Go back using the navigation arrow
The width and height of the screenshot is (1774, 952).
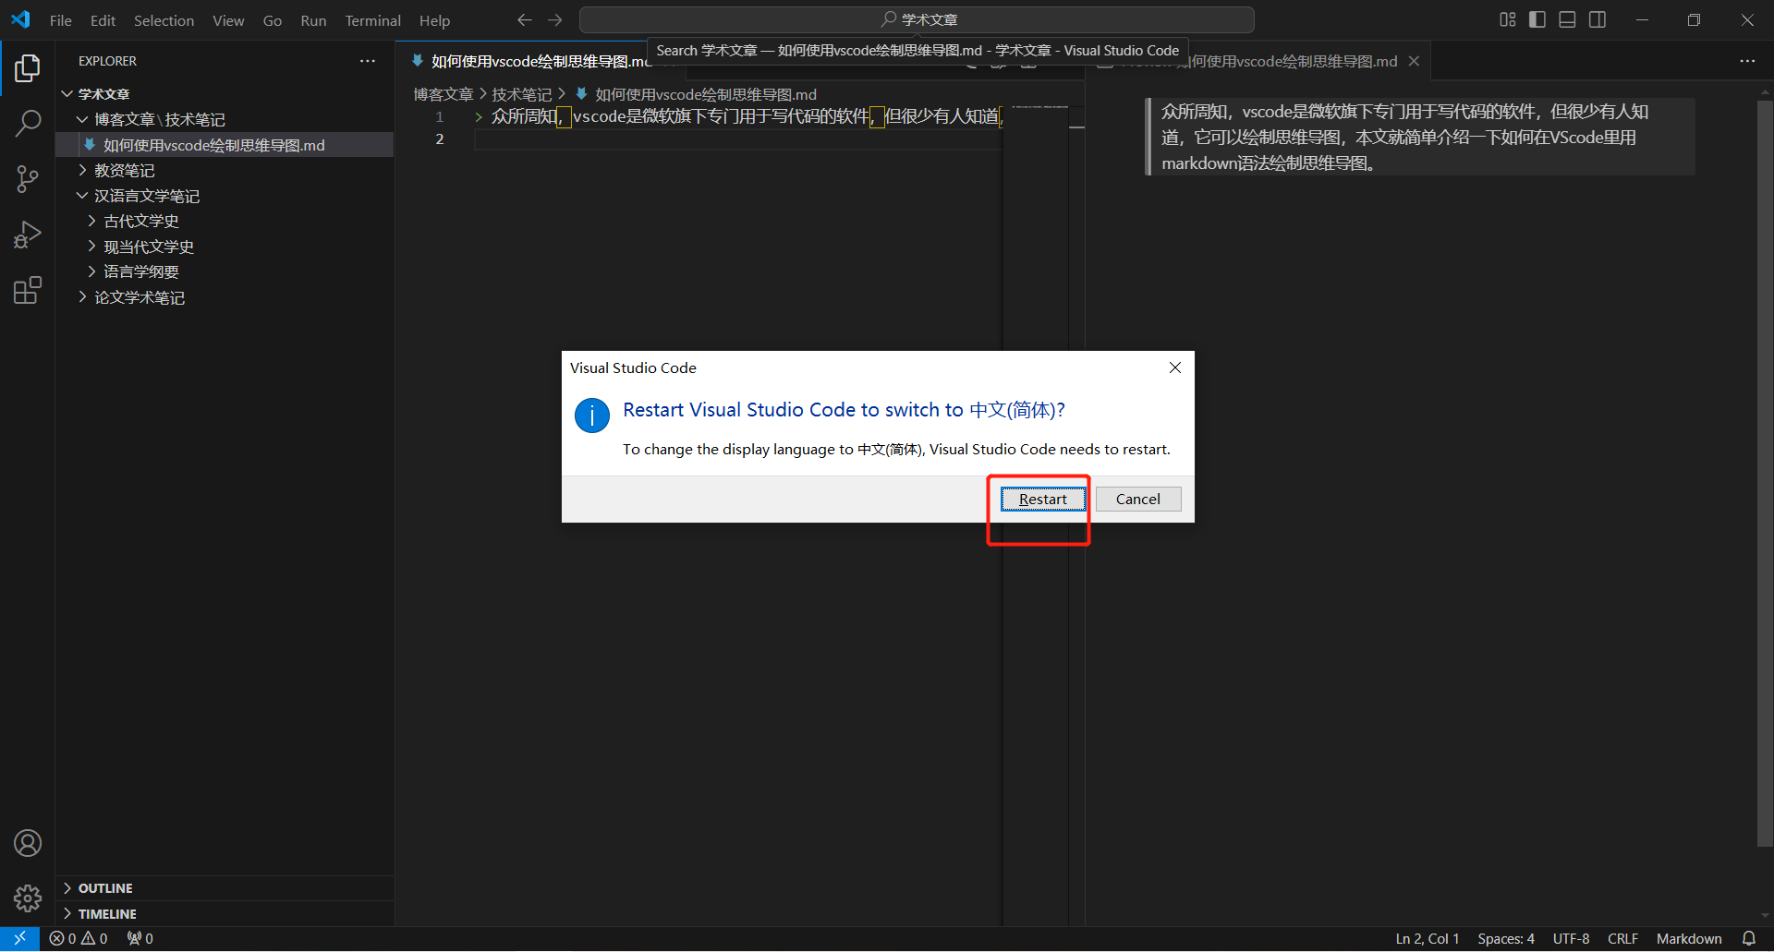point(525,19)
